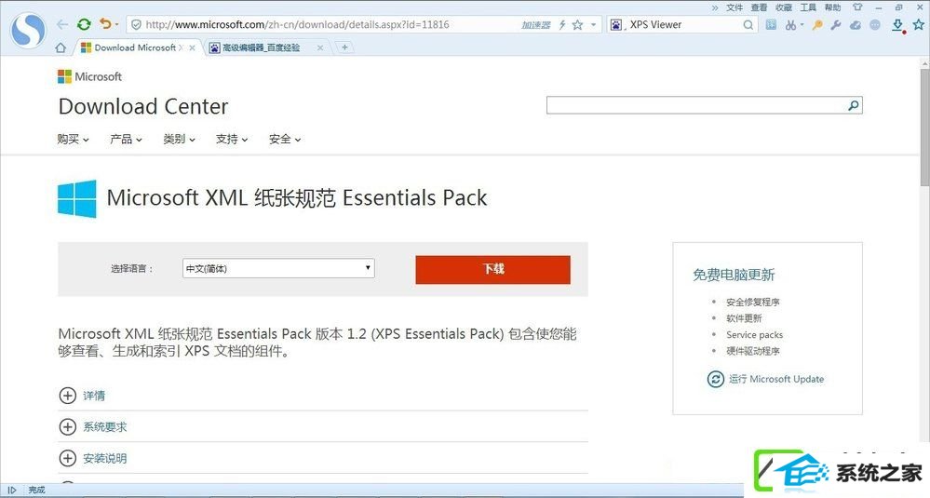Viewport: 930px width, 498px height.
Task: Open the 选择语言 language dropdown
Action: click(278, 268)
